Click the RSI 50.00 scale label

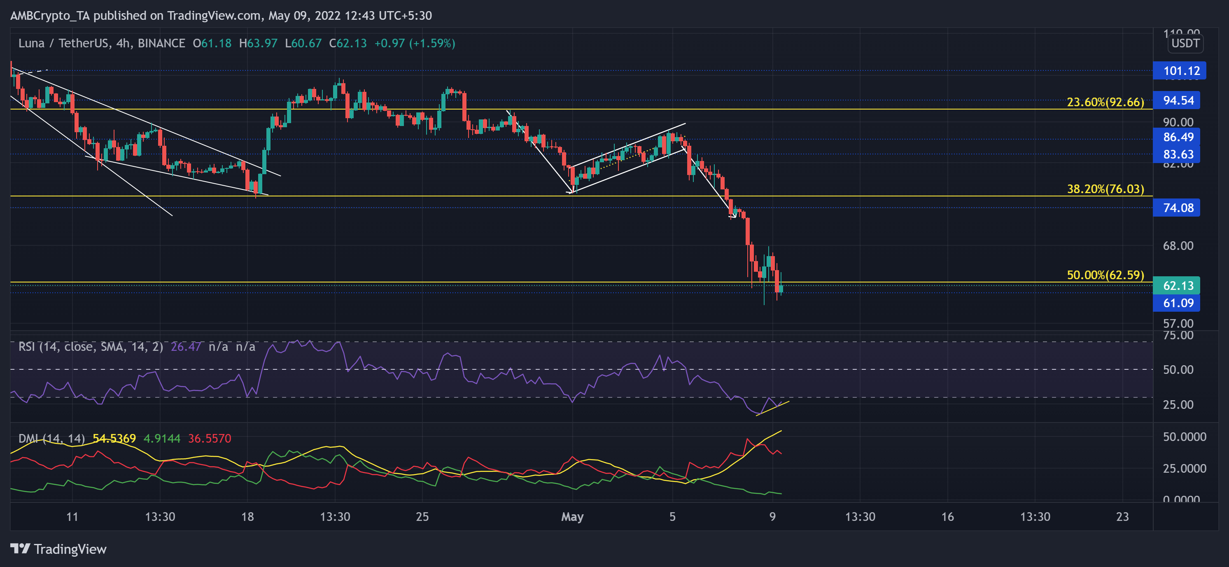[1178, 369]
